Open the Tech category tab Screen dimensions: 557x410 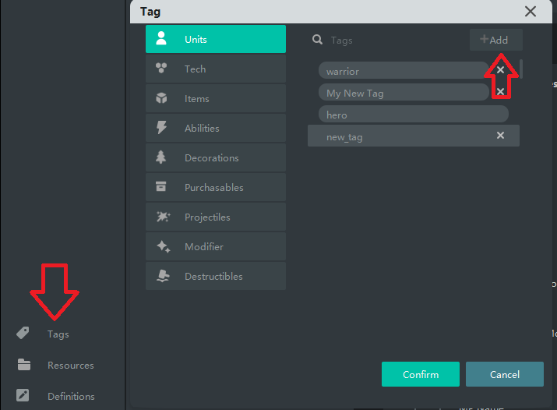click(216, 69)
